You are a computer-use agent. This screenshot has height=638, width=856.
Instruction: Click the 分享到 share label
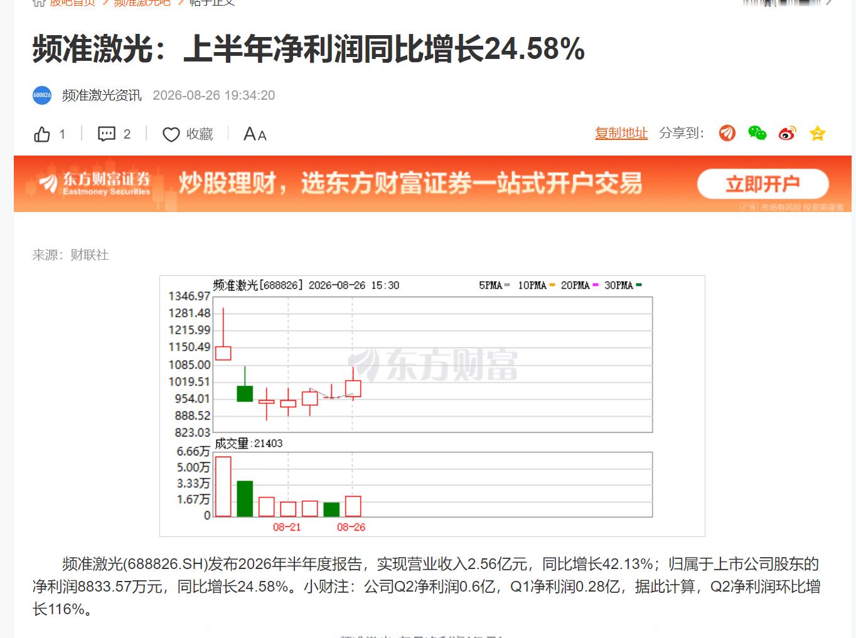682,133
